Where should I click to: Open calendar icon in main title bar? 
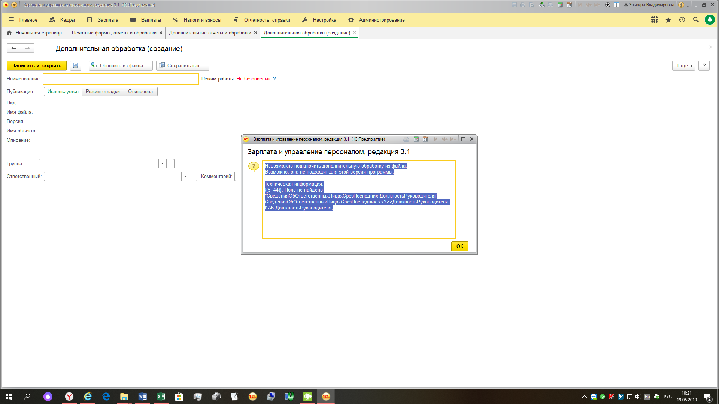tap(569, 5)
